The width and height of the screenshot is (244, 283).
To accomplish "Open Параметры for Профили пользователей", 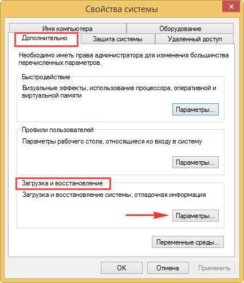I will coord(195,162).
